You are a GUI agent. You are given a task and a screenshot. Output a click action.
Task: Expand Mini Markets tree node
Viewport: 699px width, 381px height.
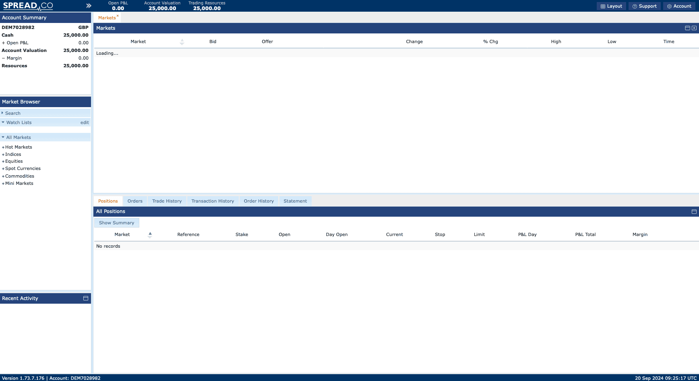click(3, 184)
